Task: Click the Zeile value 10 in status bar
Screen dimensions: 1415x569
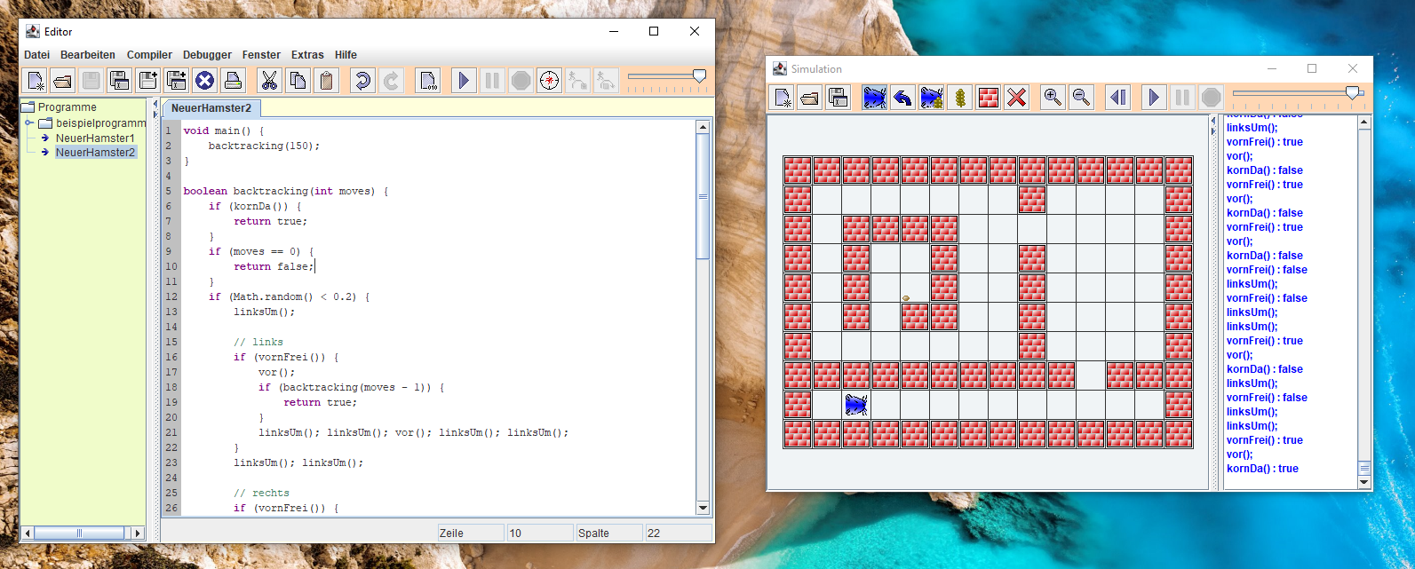Action: pos(540,533)
